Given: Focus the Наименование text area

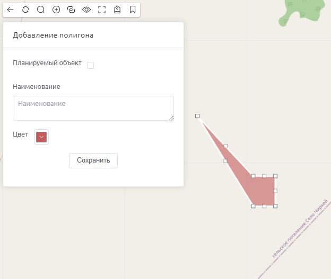Looking at the screenshot, I should click(93, 109).
